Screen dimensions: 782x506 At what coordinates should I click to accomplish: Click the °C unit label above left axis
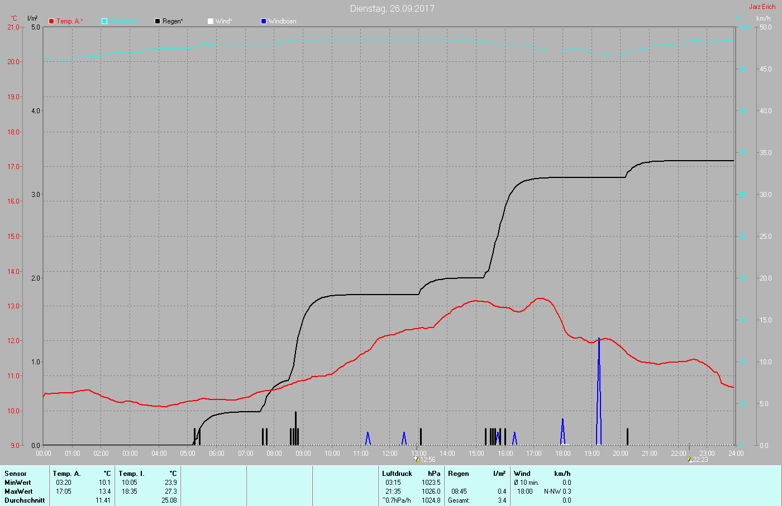[14, 18]
